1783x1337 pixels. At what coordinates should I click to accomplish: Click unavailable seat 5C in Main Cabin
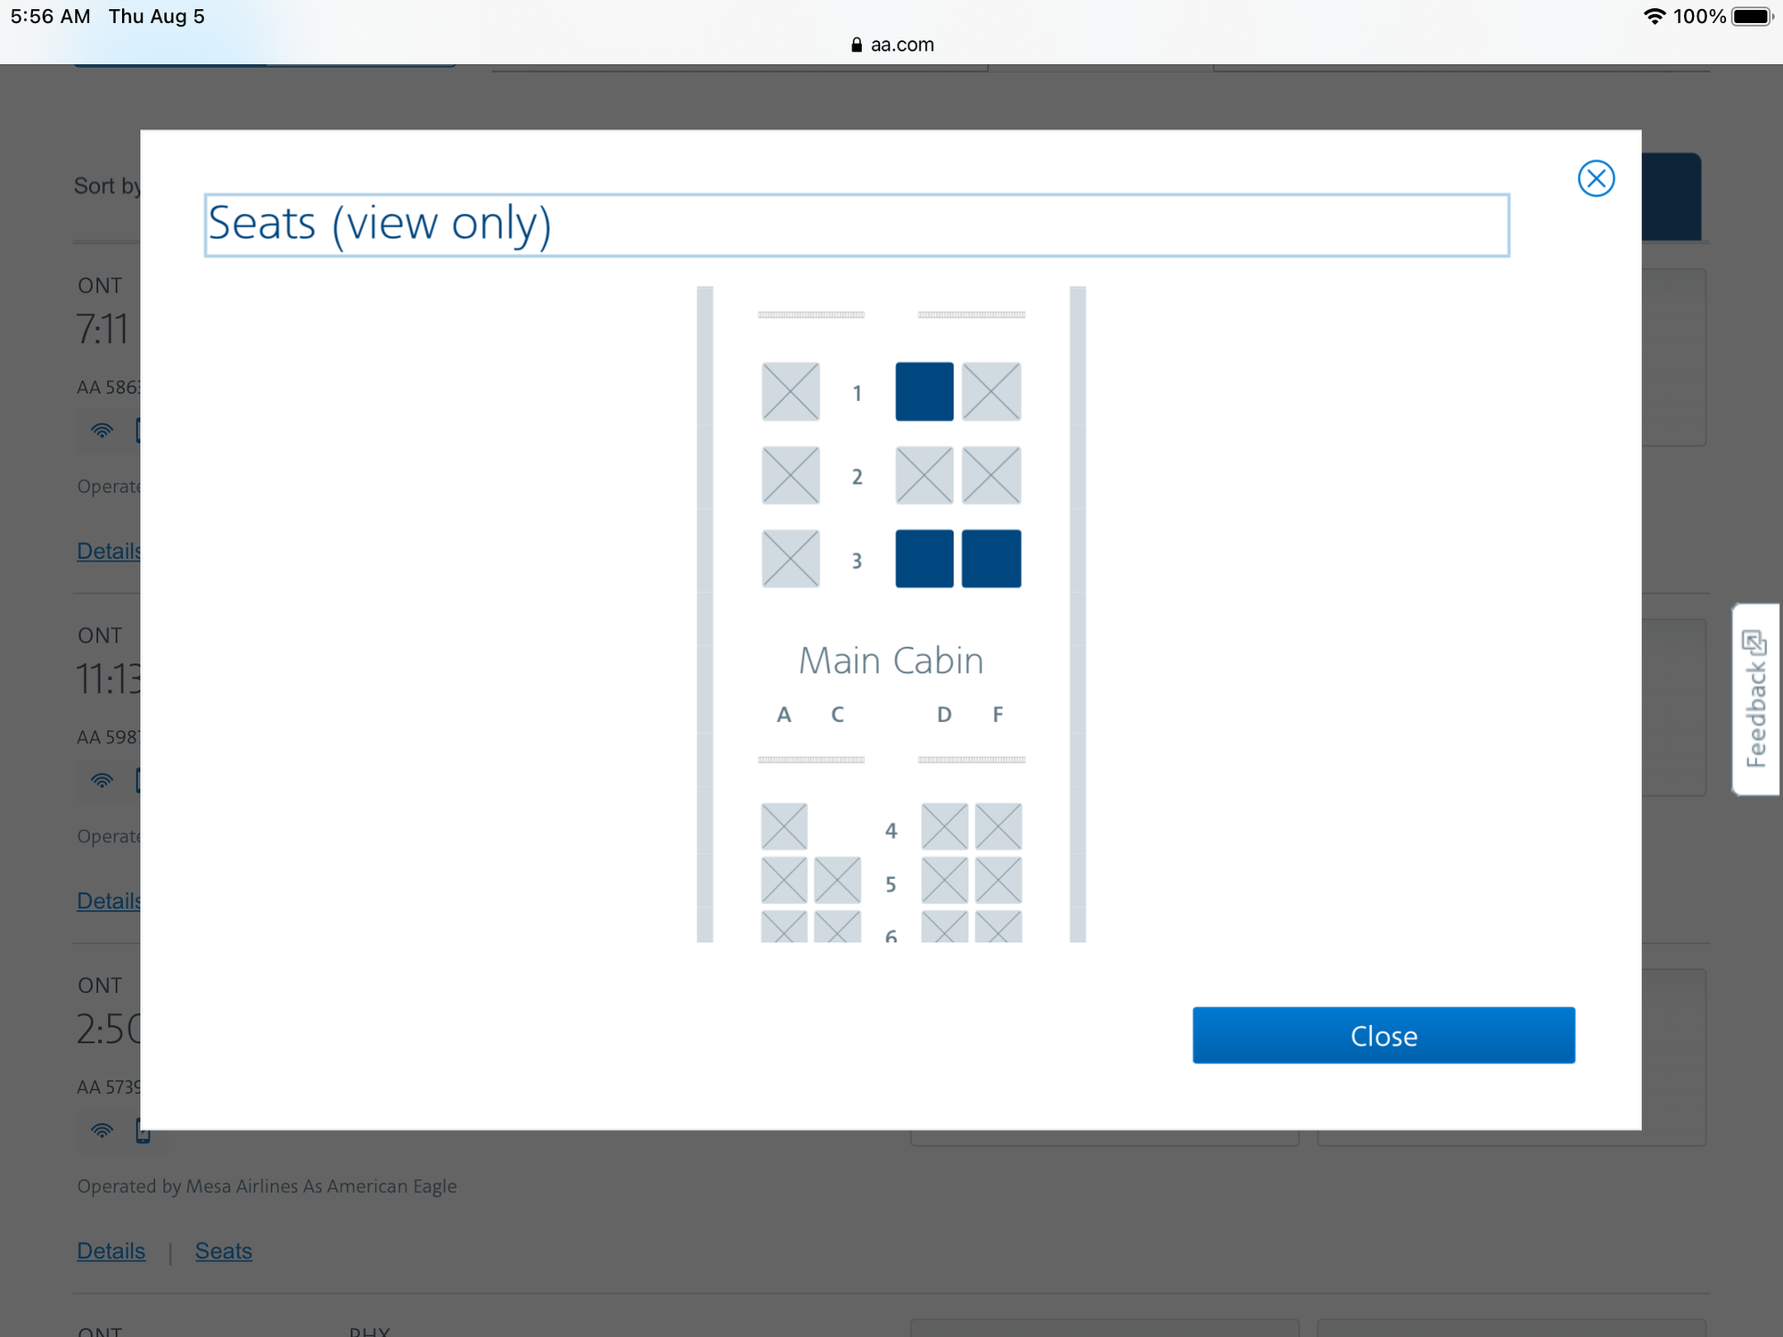[x=837, y=880]
